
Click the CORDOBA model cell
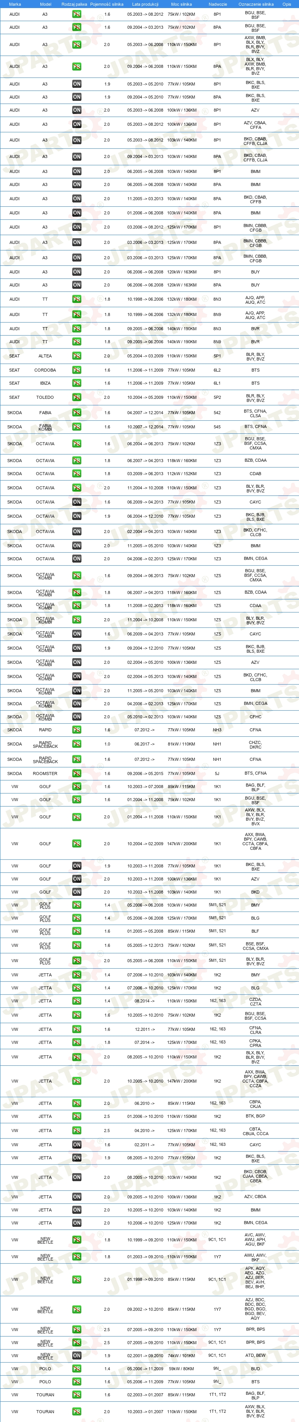tap(45, 370)
